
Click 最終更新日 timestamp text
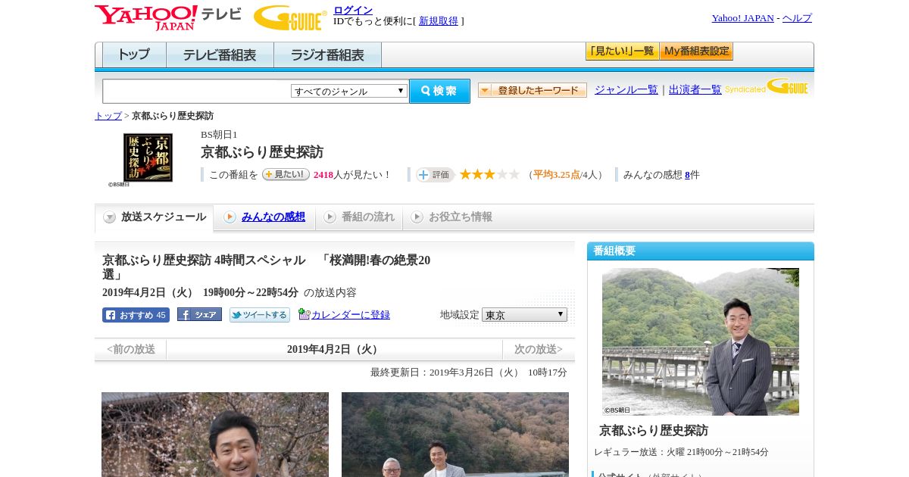[x=469, y=373]
